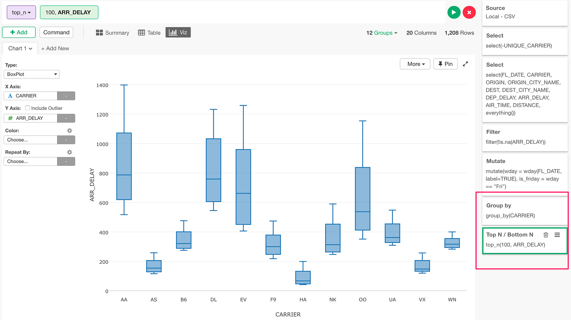
Task: Open the Color Choose... selector
Action: click(30, 140)
